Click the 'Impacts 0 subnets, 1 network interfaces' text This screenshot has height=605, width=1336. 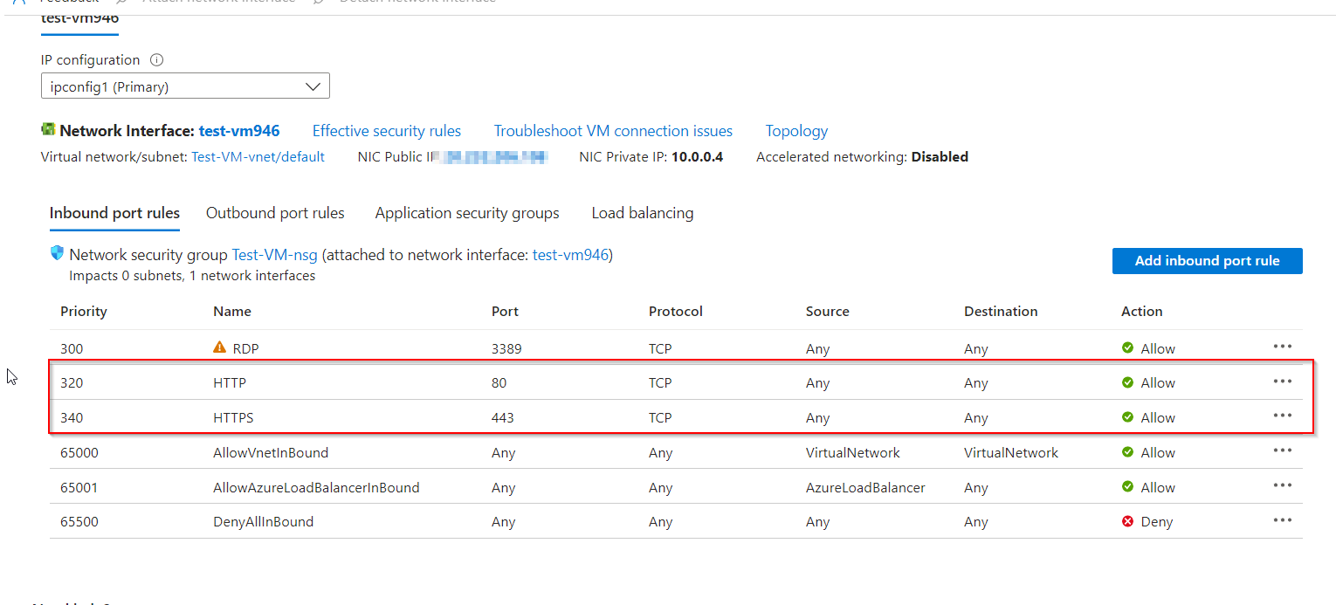coord(192,276)
